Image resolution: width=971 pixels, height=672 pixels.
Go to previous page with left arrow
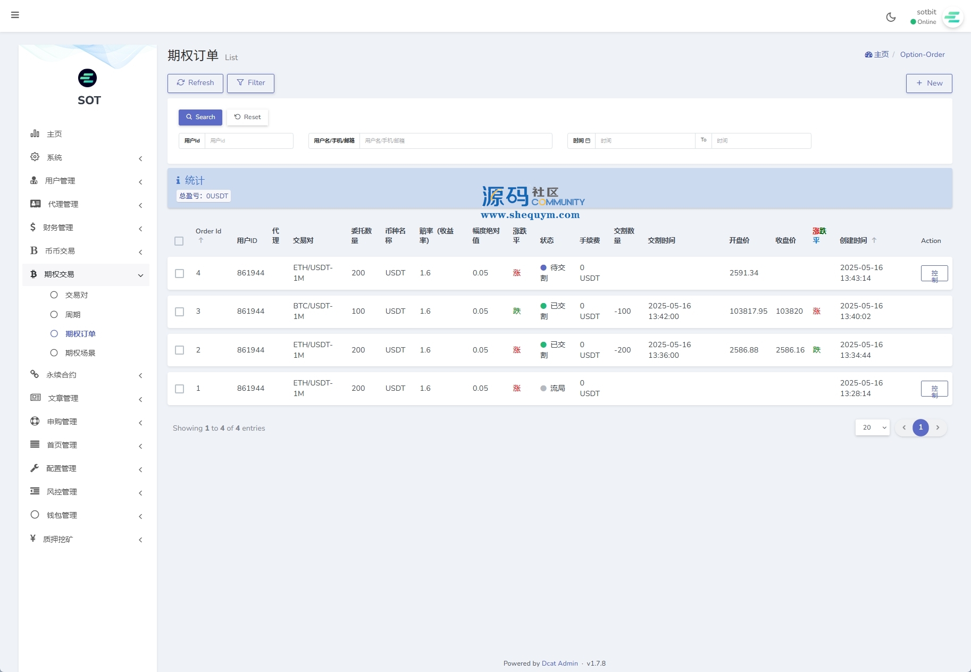pyautogui.click(x=904, y=427)
